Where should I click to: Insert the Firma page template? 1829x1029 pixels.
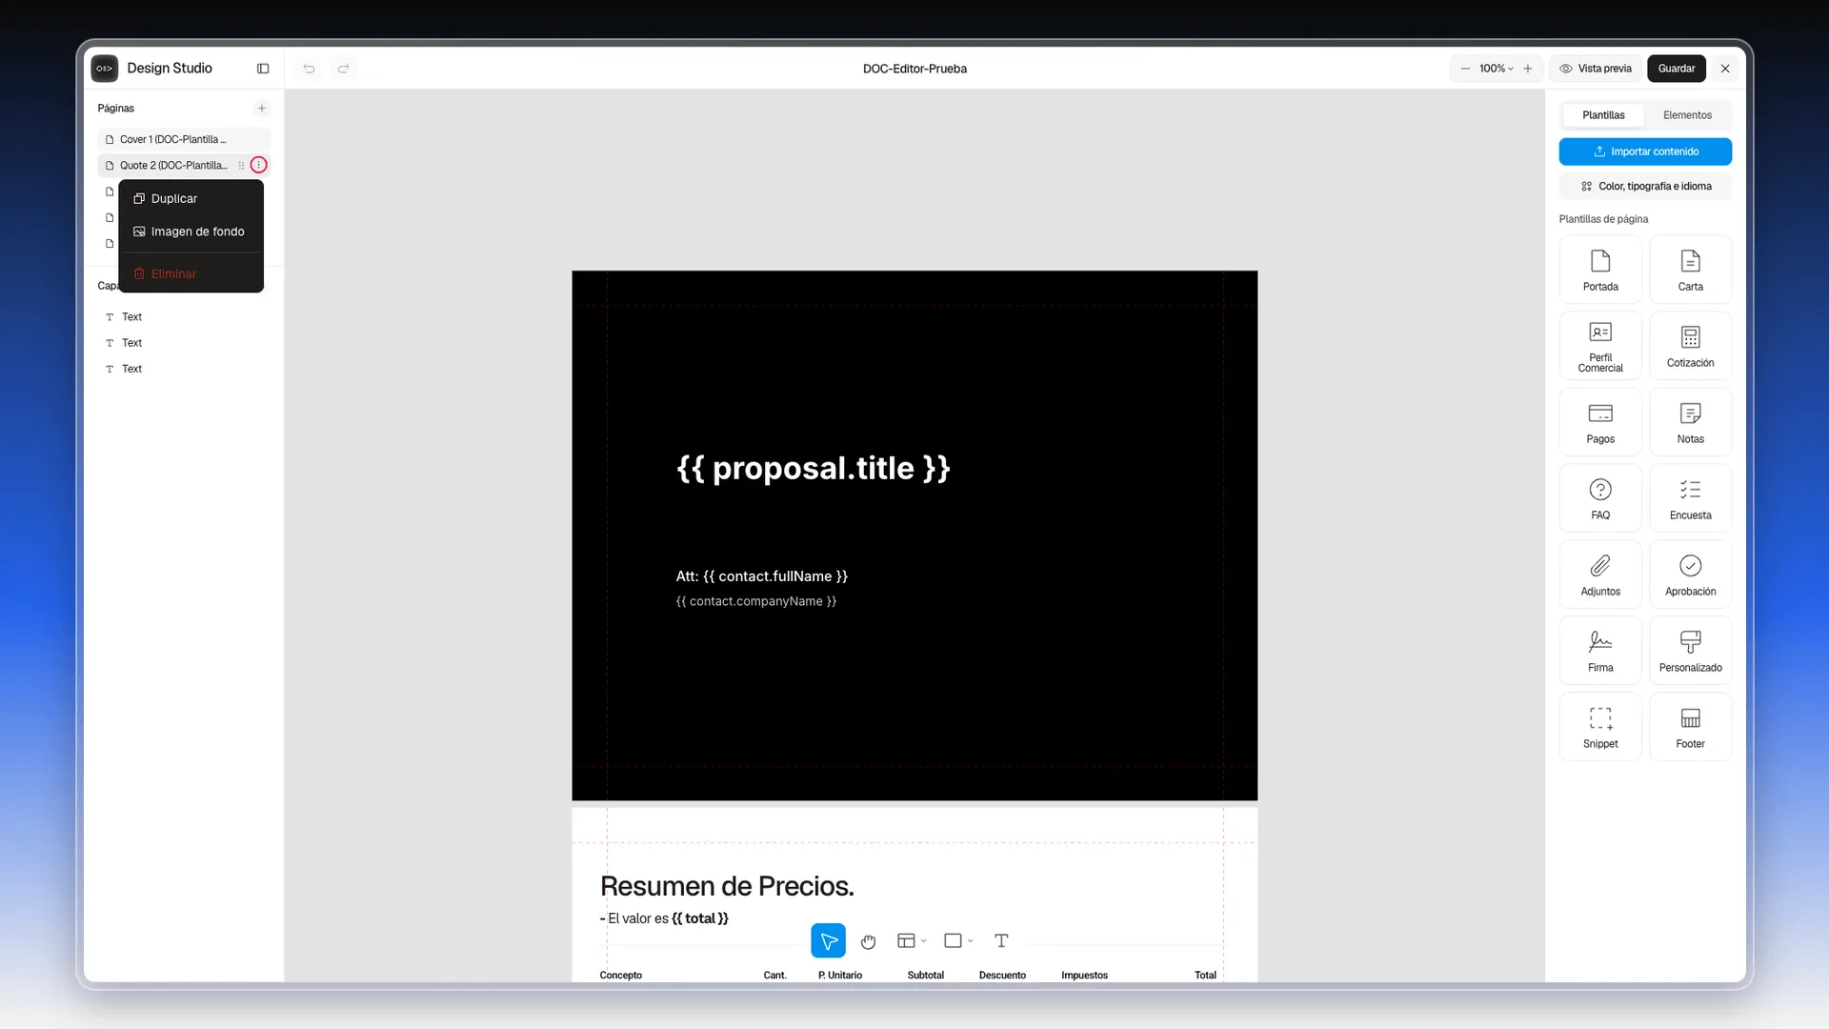(1600, 651)
